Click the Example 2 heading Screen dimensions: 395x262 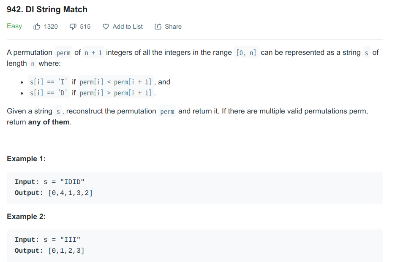click(x=26, y=216)
